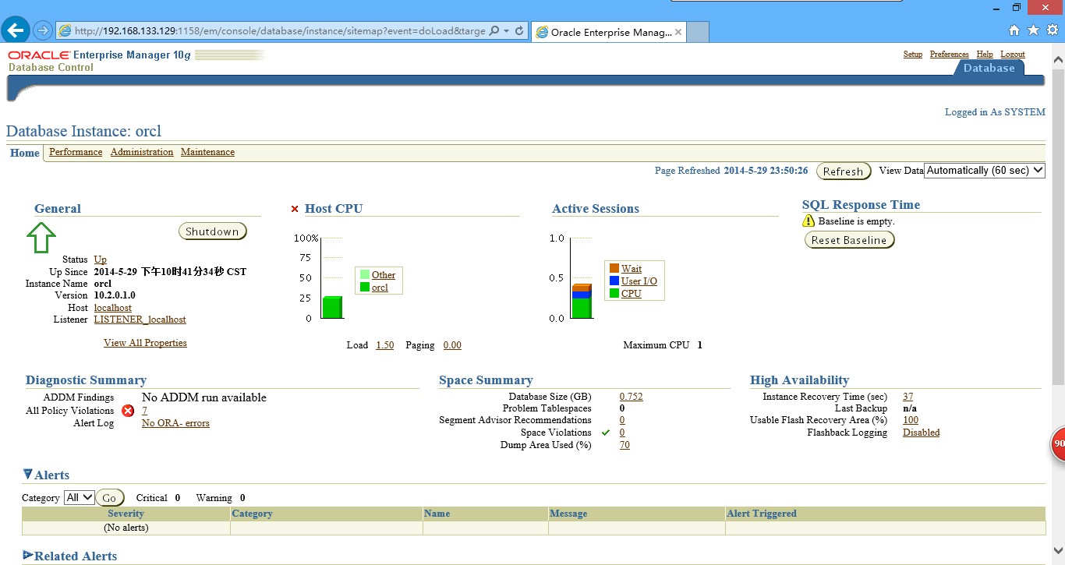1065x565 pixels.
Task: Refresh the page using the address bar icon
Action: (519, 31)
